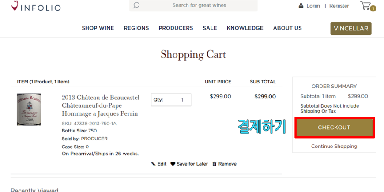Screen dimensions: 384x192
Task: Click the VINCELLAR button
Action: 351,28
